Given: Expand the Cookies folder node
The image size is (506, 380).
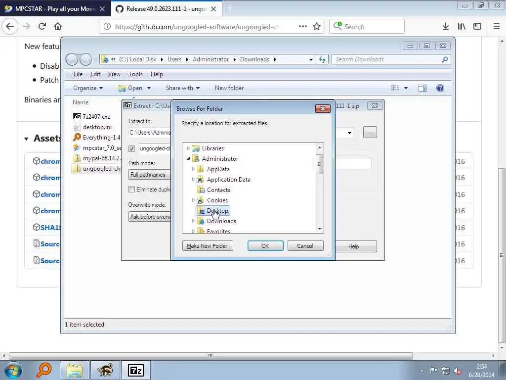Looking at the screenshot, I should coord(193,200).
